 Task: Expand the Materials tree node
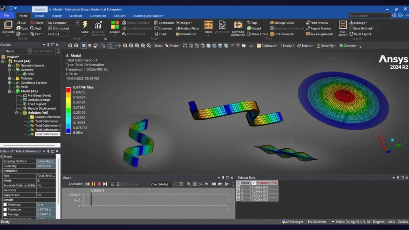click(x=10, y=78)
